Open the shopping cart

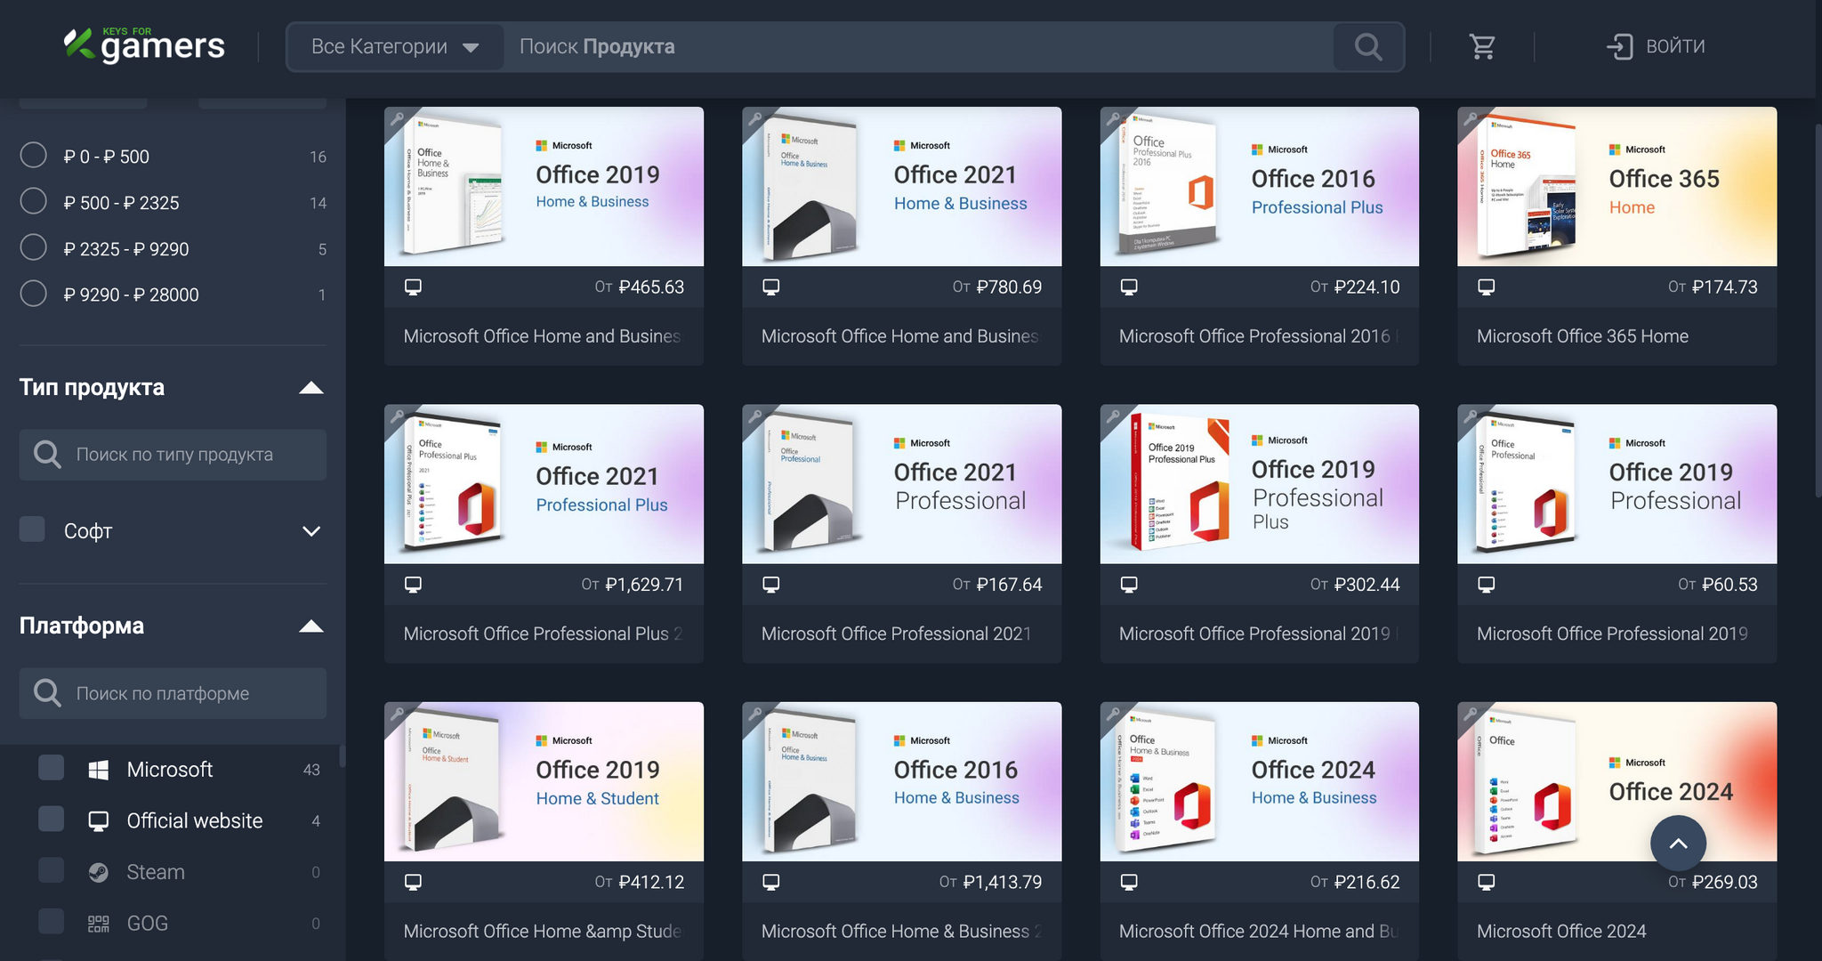1482,46
